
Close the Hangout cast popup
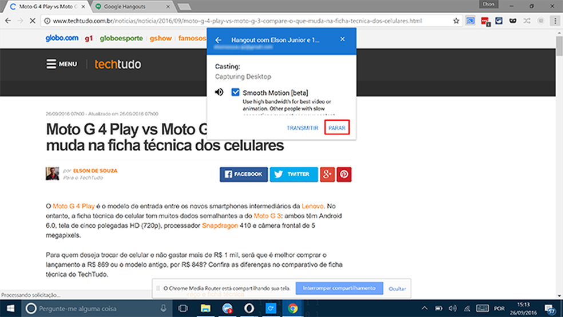(343, 39)
